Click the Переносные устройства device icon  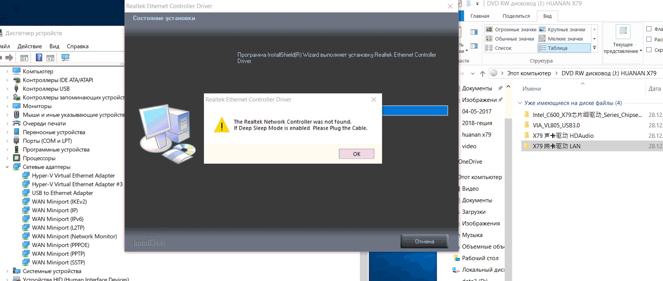pyautogui.click(x=17, y=132)
